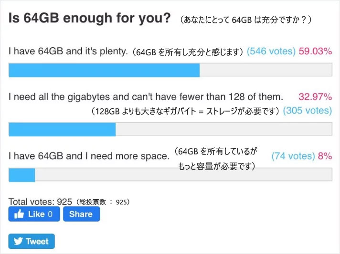The height and width of the screenshot is (254, 340).
Task: Click the 8% result bar
Action: tap(170, 175)
